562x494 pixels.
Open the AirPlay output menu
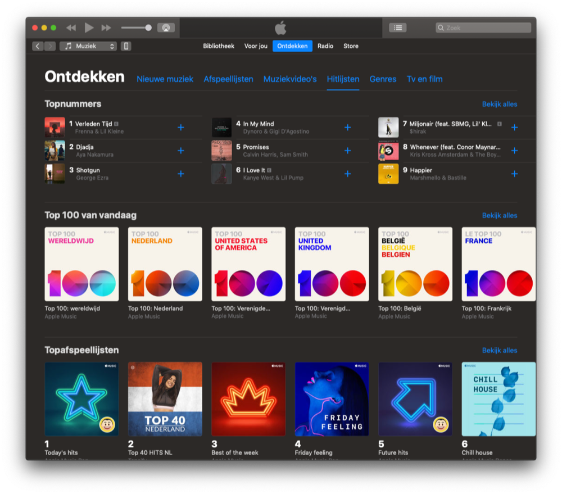[x=166, y=28]
